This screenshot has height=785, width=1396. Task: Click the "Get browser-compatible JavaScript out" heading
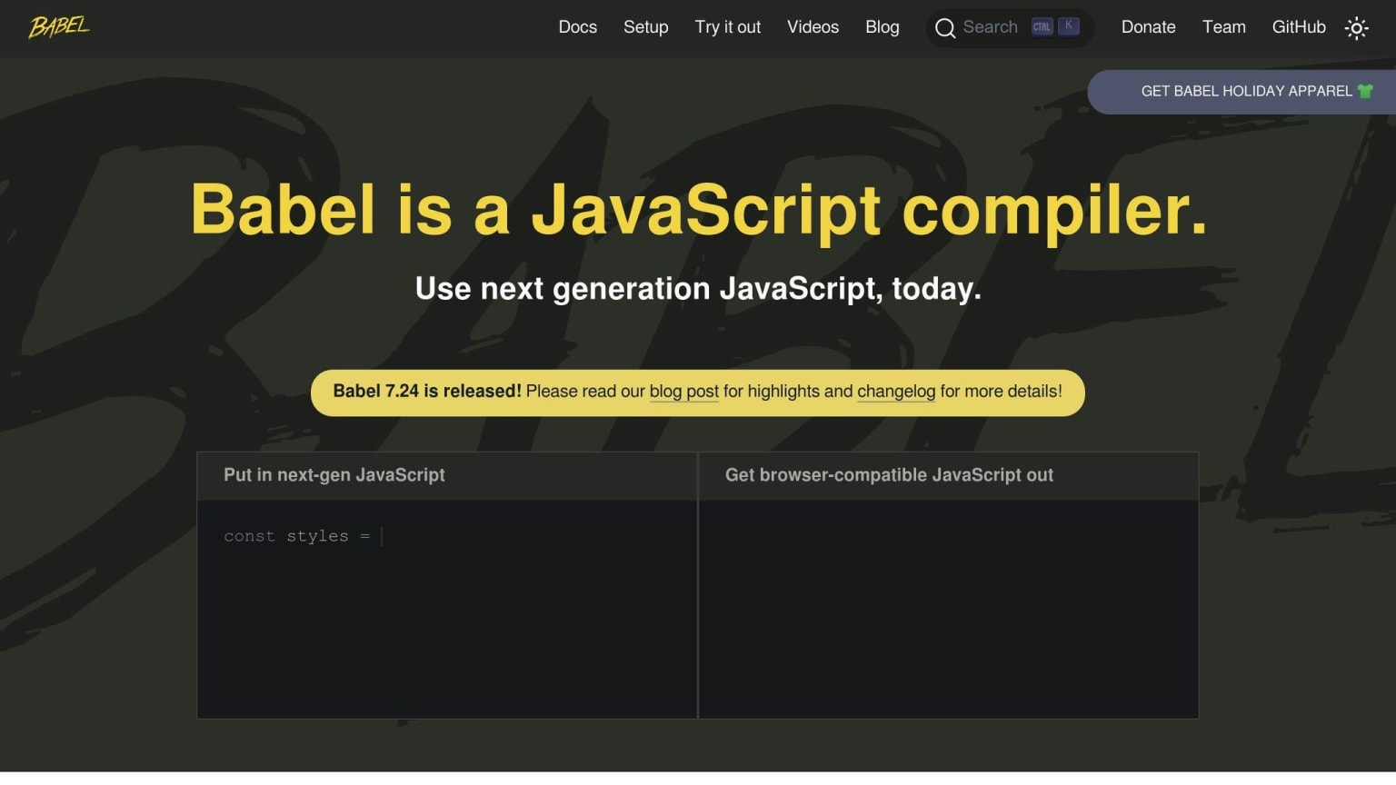click(x=889, y=475)
